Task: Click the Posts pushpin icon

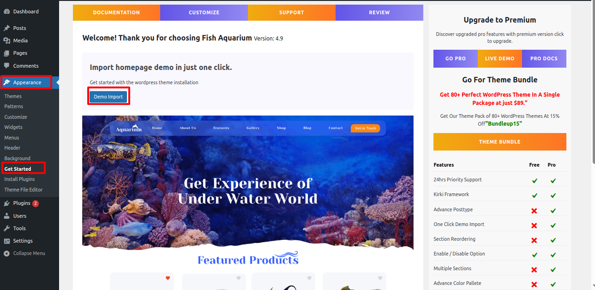Action: [x=6, y=28]
